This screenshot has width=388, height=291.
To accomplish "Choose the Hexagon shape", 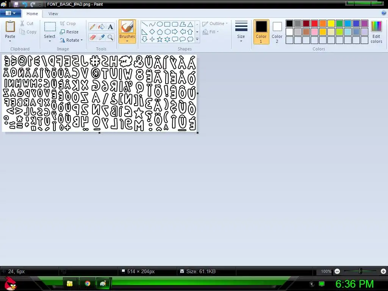I will pyautogui.click(x=167, y=32).
